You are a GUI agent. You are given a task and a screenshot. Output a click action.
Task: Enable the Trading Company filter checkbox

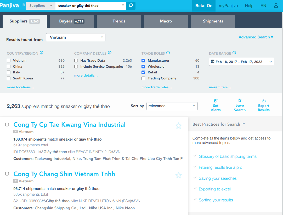pos(143,78)
